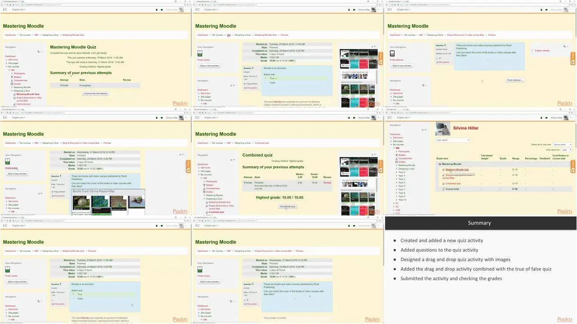Screen dimensions: 577x324
Task: Open Grades in the Combined quiz page navigation tree
Action: tap(209, 192)
